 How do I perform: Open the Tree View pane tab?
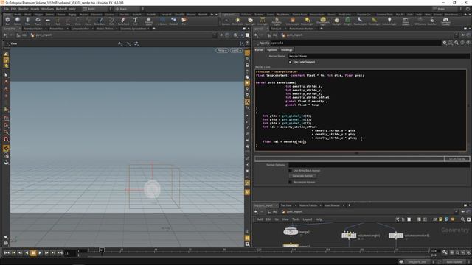click(286, 205)
